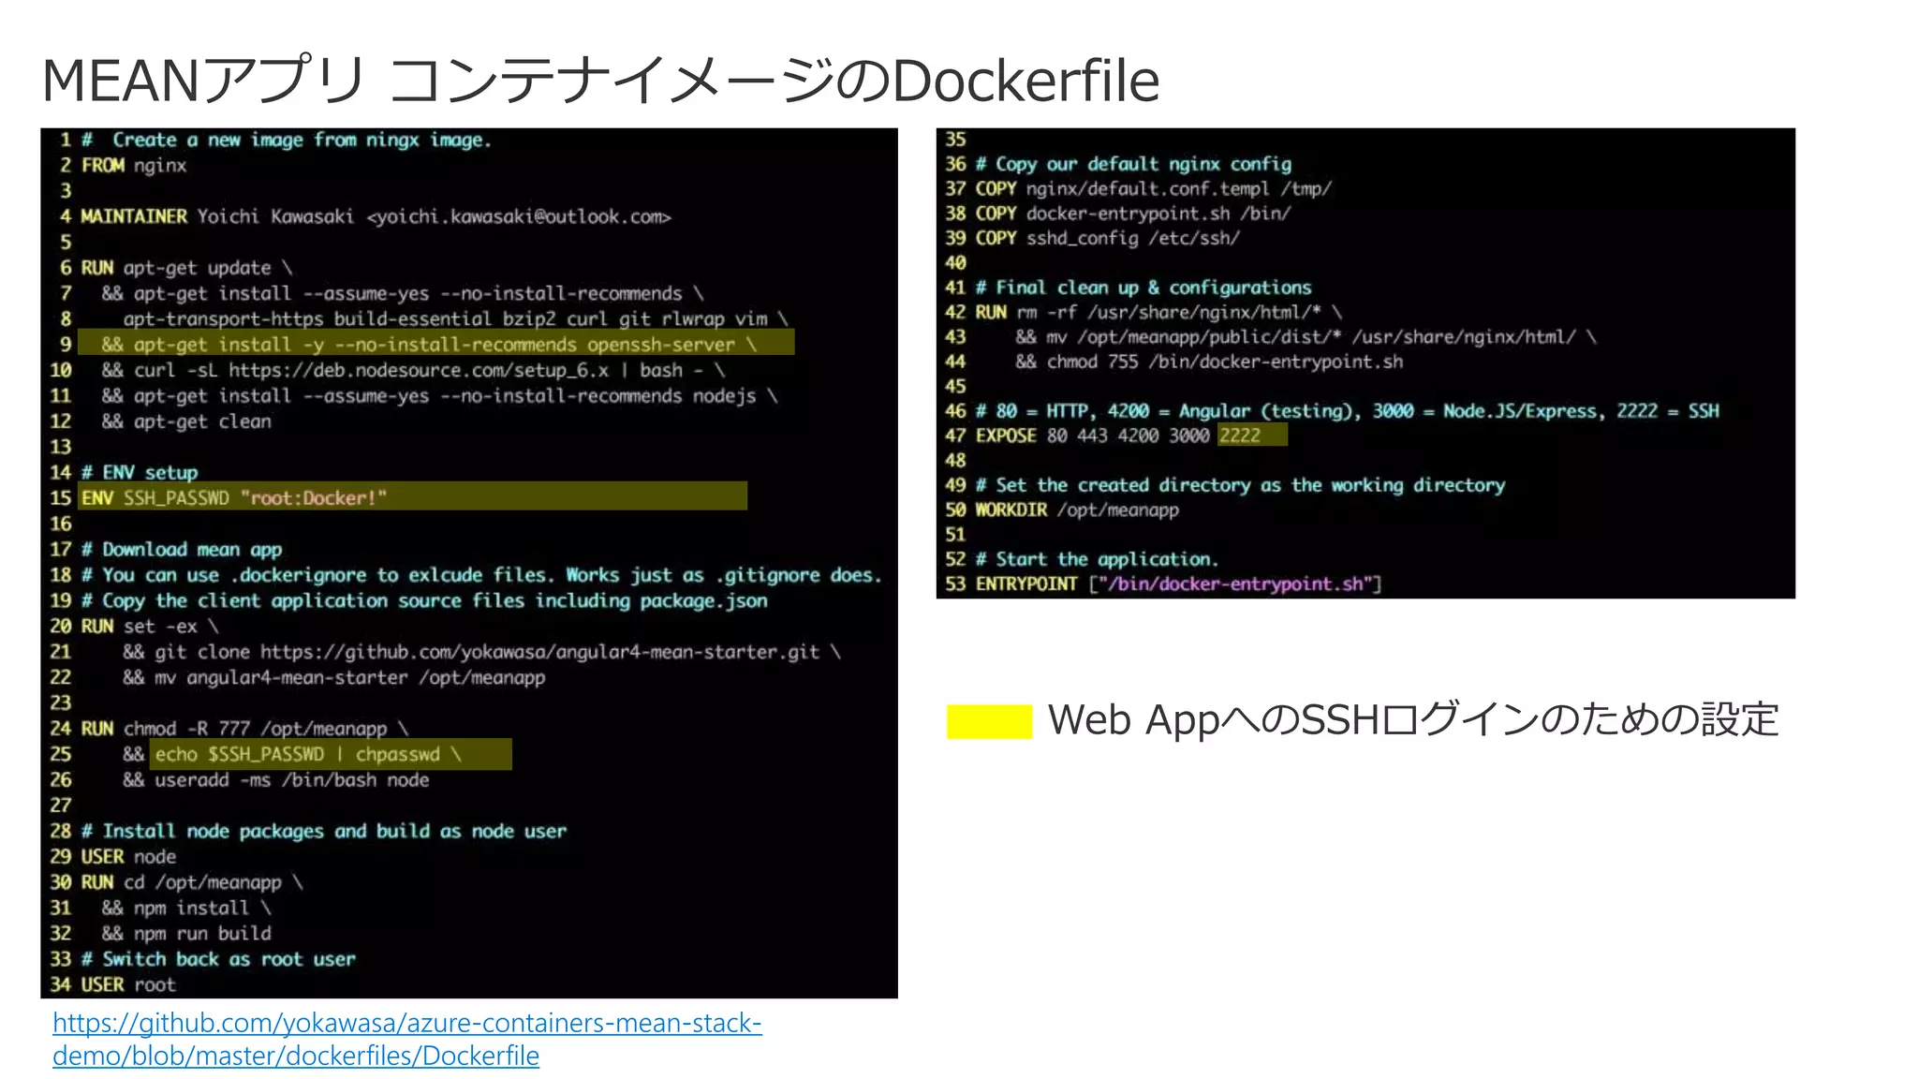1918x1079 pixels.
Task: Click the port mapping comment line 46
Action: 1347,411
